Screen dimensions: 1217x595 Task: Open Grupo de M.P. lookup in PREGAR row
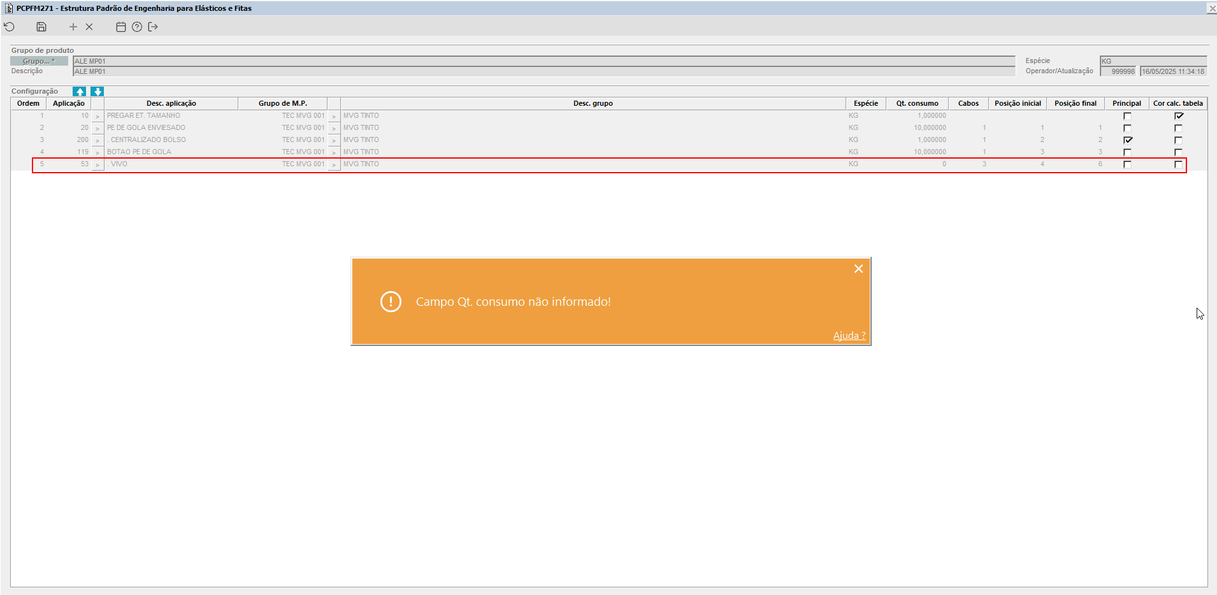tap(334, 116)
